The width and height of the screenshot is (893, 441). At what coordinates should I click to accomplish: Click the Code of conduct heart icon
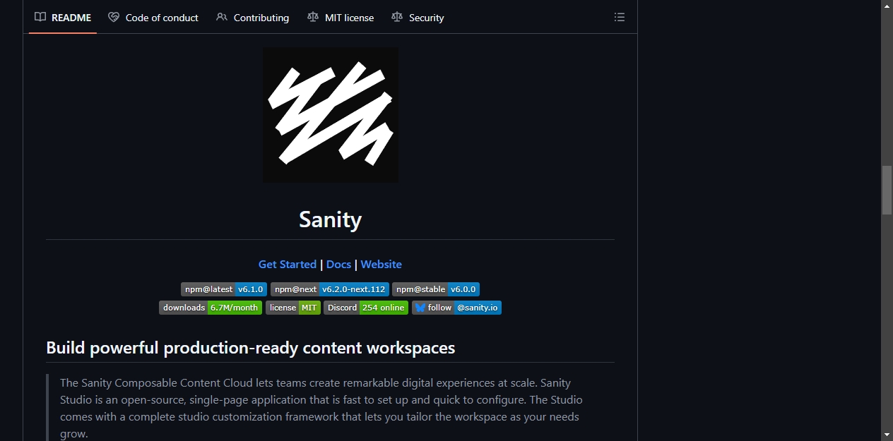coord(114,18)
